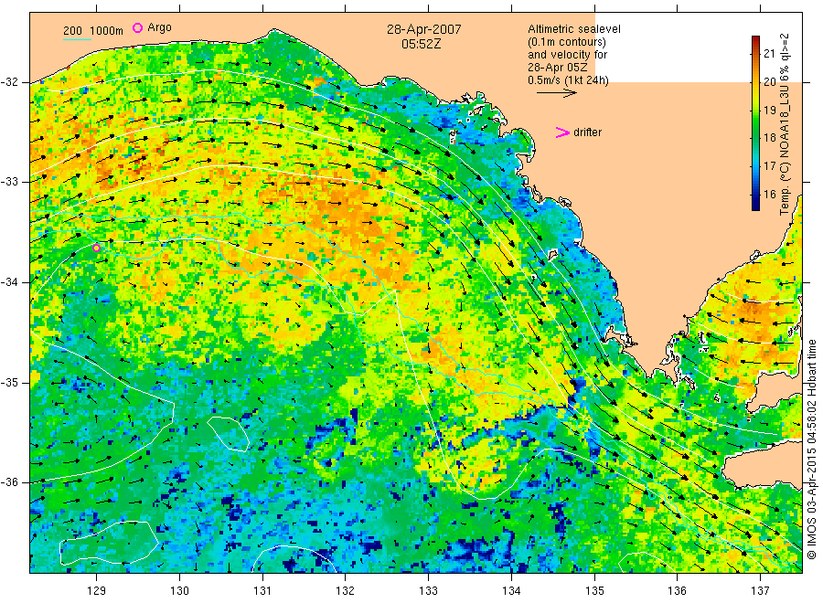This screenshot has width=823, height=603.
Task: Click the 129 longitude label
Action: click(x=97, y=591)
